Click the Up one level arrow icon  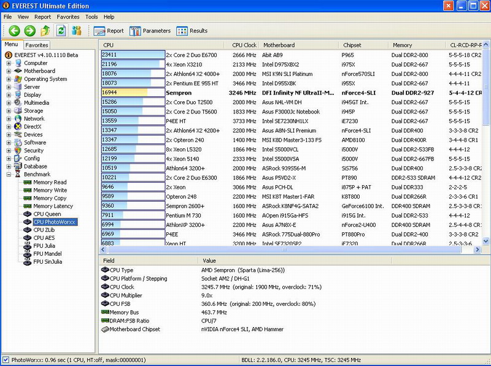pyautogui.click(x=45, y=31)
